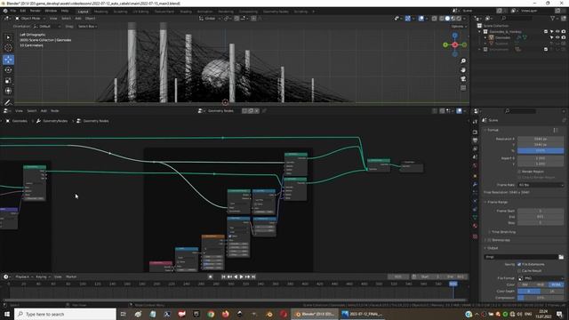Open the Output properties tab icon

[x=475, y=140]
